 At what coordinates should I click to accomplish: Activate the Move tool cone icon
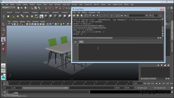tap(3, 39)
